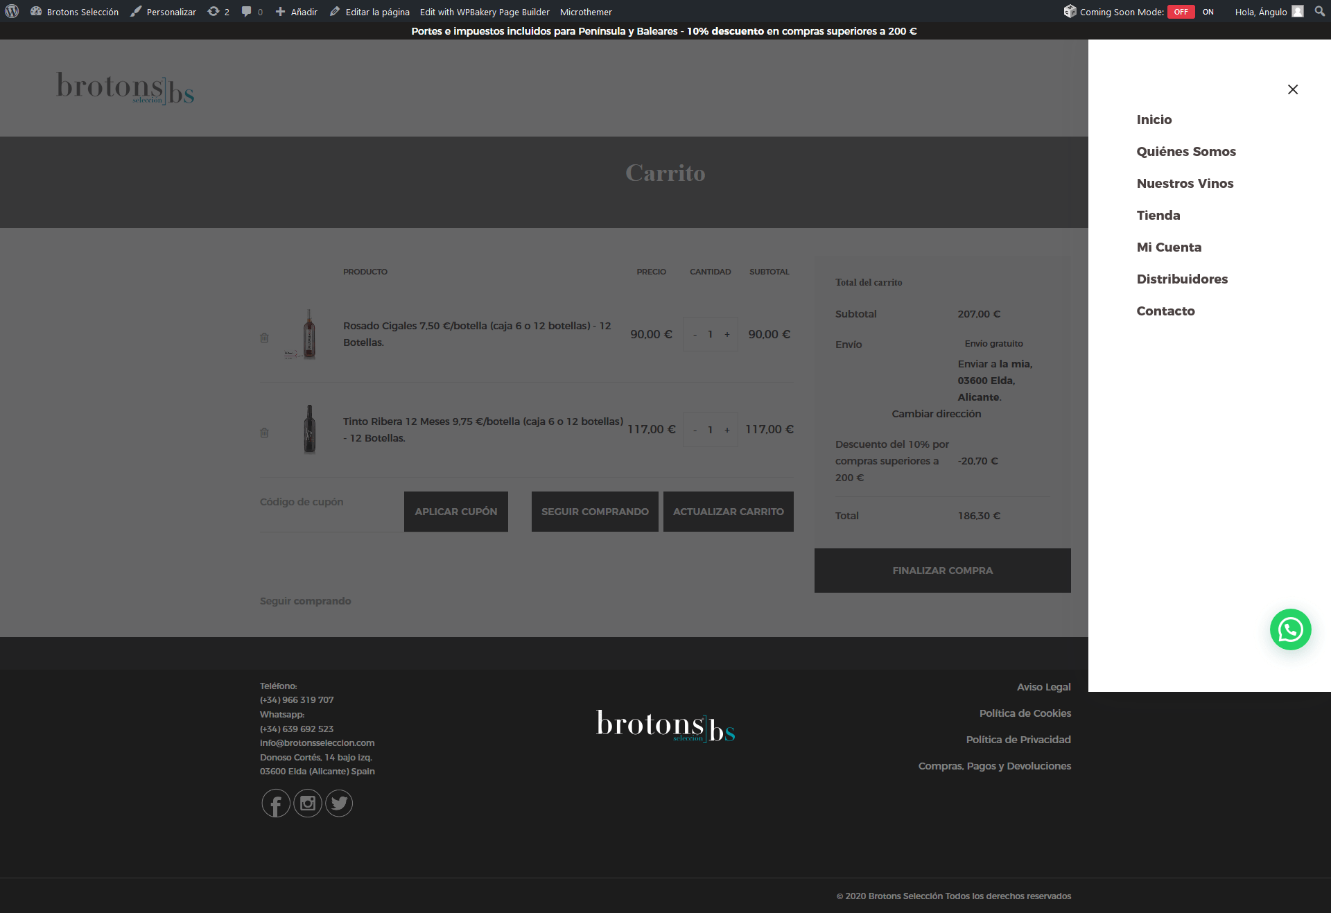Open the pending updates icon showing 2
The height and width of the screenshot is (913, 1331).
[218, 12]
